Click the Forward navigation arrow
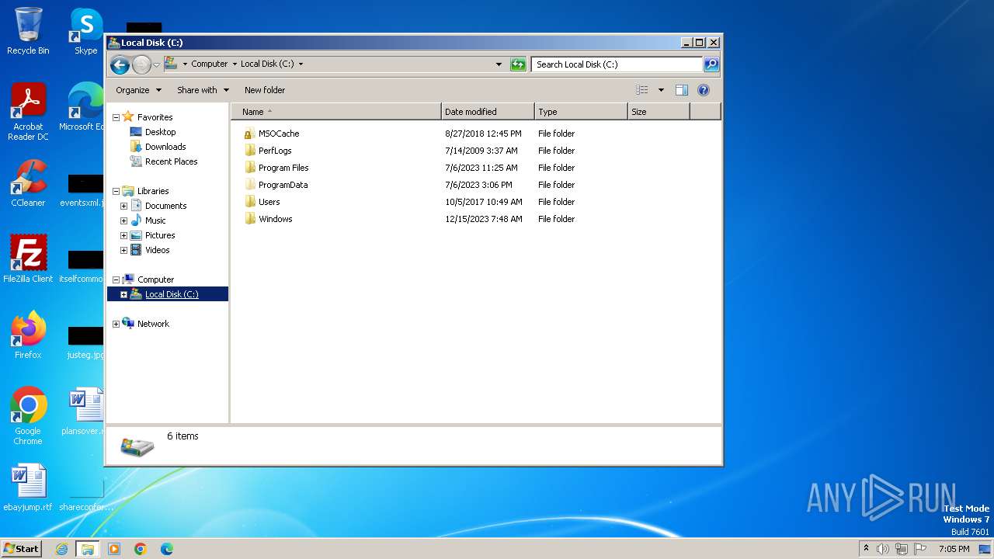 point(141,64)
